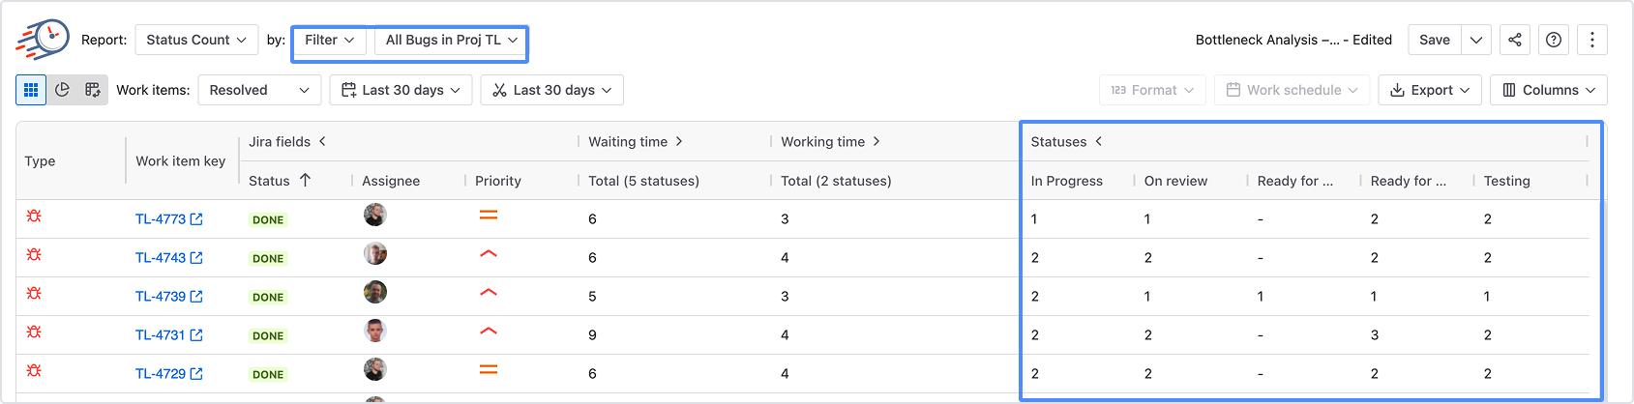1634x404 pixels.
Task: Collapse the Statuses column group
Action: coord(1099,141)
